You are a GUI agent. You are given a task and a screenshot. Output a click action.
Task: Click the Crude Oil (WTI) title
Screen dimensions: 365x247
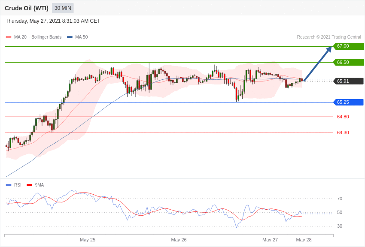(x=27, y=8)
